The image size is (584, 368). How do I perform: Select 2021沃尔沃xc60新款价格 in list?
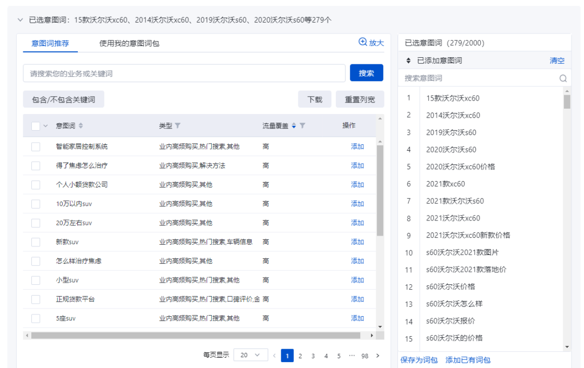(468, 235)
